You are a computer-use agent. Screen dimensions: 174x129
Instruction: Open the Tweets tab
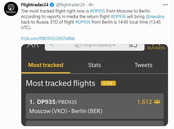144,65
